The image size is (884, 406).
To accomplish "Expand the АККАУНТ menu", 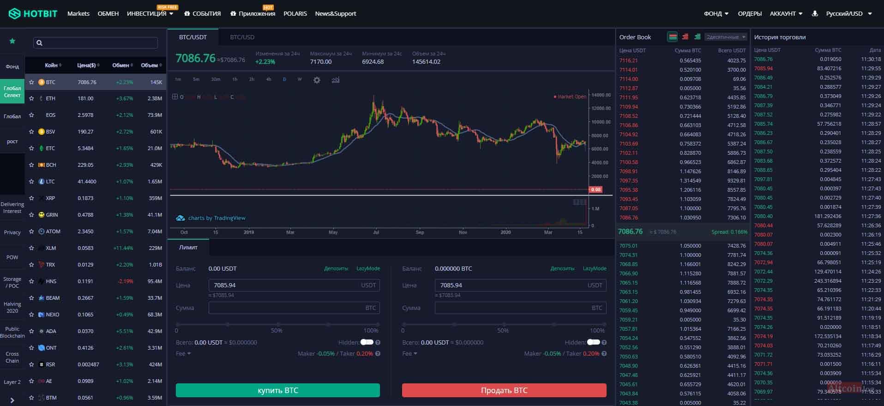I will click(786, 13).
